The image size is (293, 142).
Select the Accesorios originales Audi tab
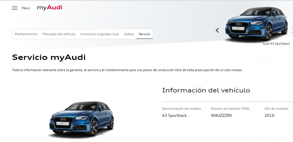(x=100, y=34)
